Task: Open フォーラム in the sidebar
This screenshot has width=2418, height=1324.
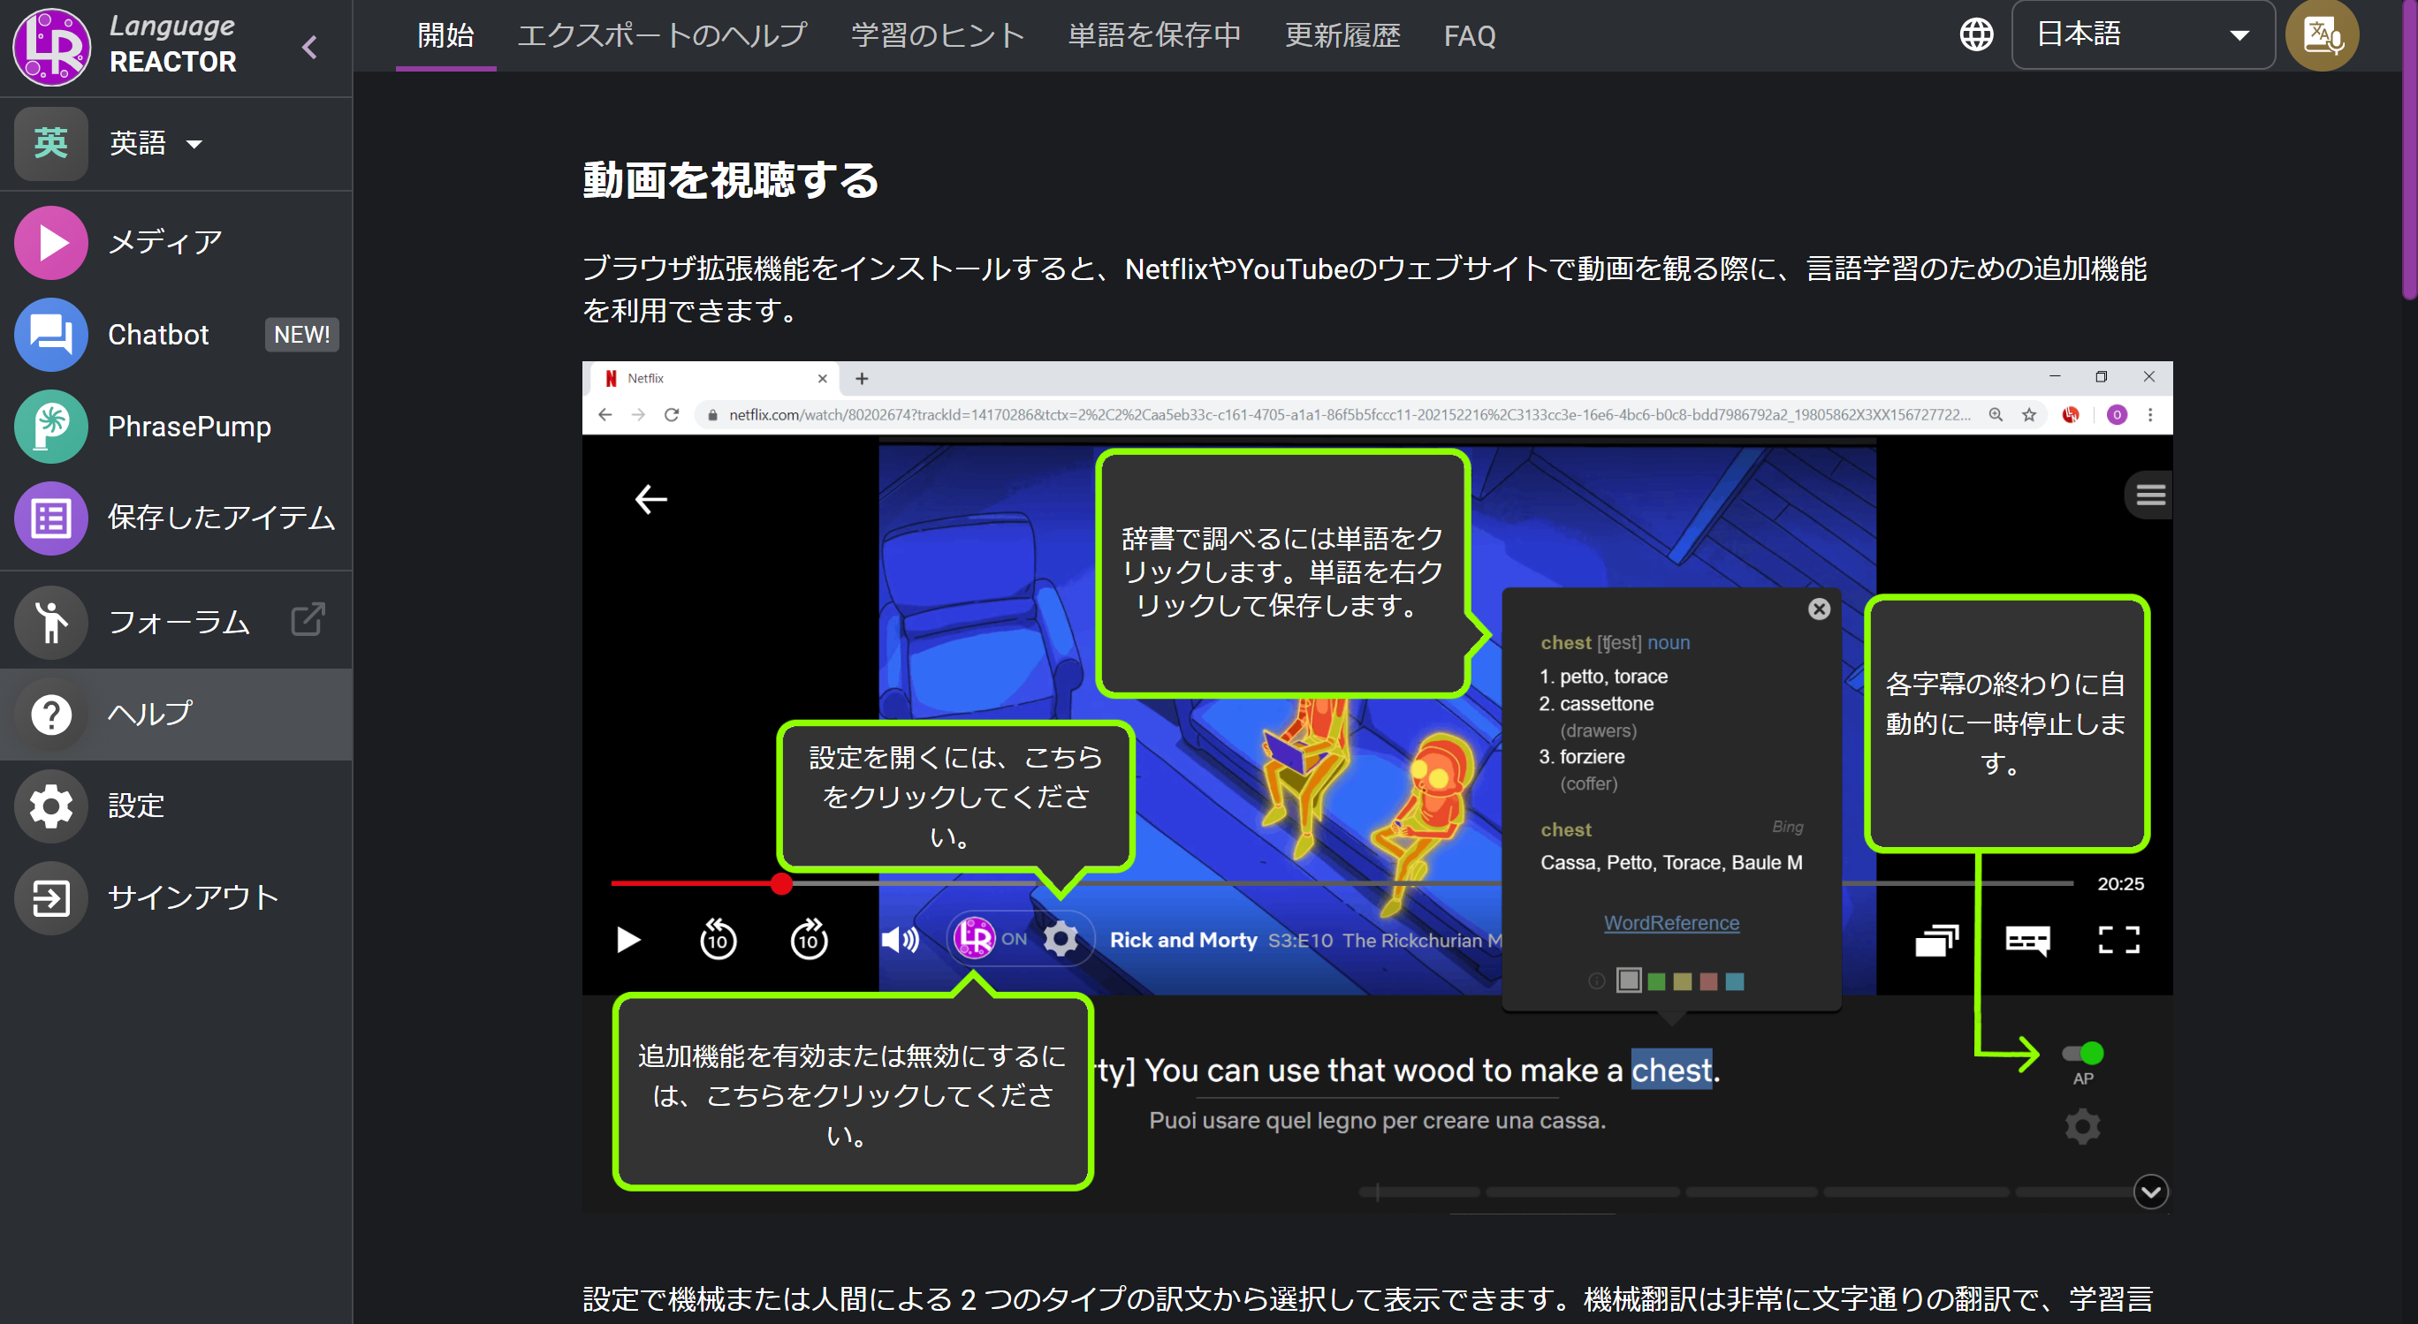Action: point(176,621)
